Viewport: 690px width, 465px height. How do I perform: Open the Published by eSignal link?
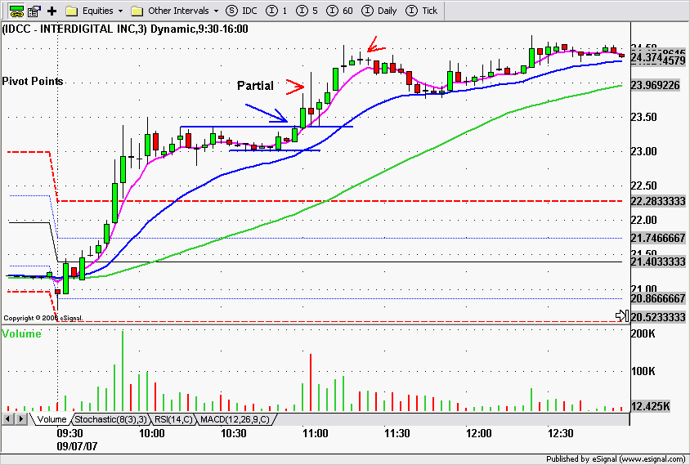(x=616, y=459)
